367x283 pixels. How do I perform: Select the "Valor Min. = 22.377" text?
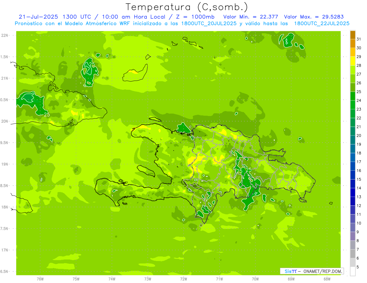[251, 17]
